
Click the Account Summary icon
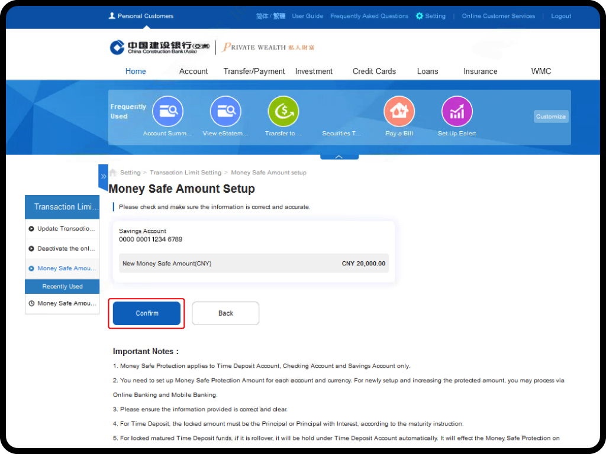[x=167, y=111]
